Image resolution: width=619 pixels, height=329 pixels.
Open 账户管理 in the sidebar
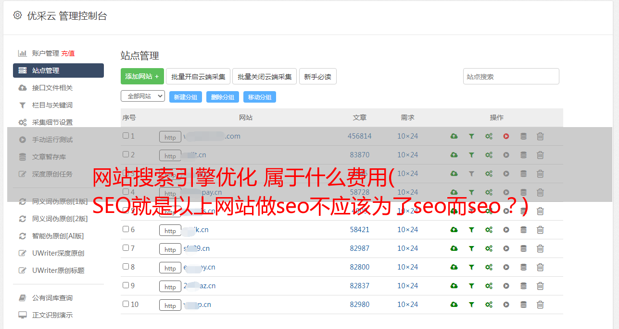(x=46, y=53)
